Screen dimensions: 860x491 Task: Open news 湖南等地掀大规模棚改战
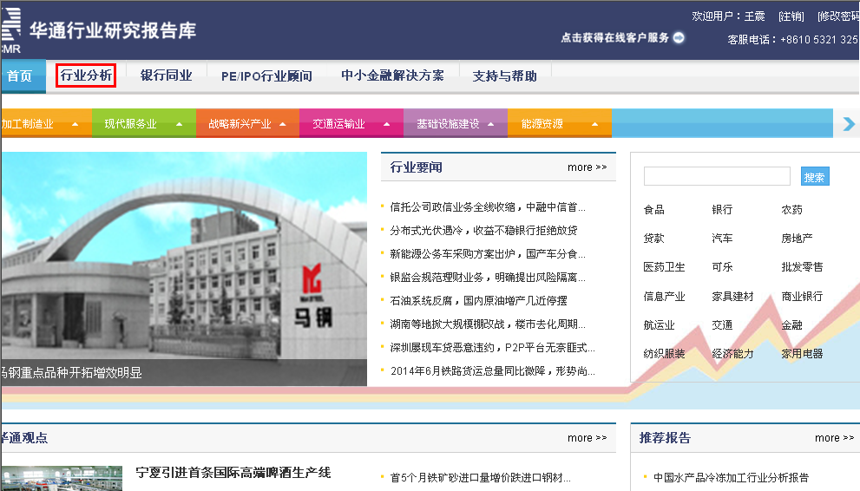(x=488, y=324)
